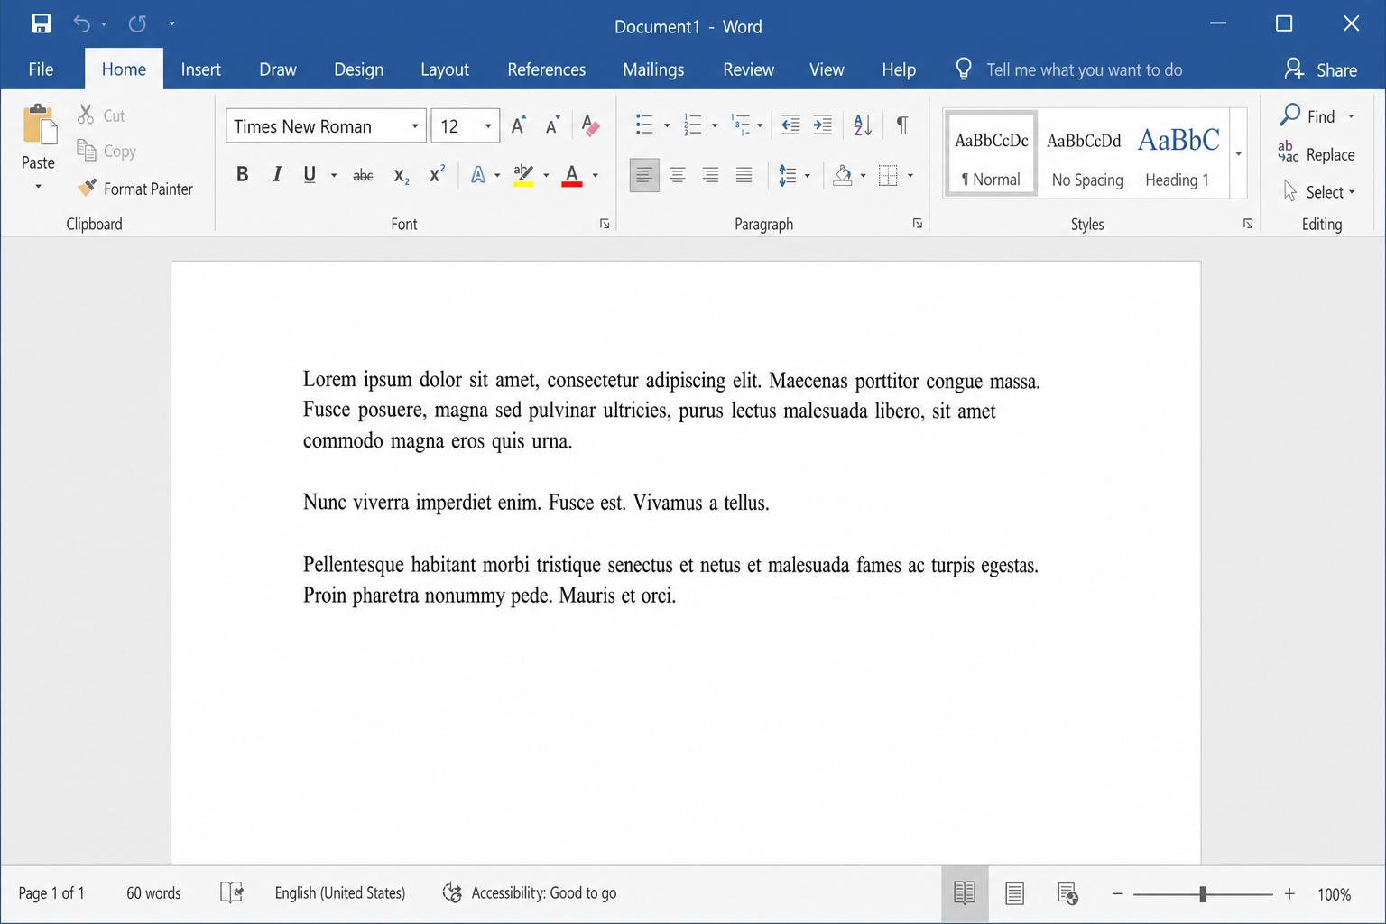Toggle superscript formatting
1386x924 pixels.
[437, 174]
